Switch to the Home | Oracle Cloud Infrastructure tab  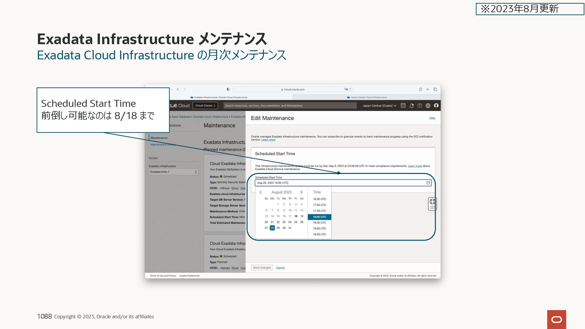point(367,97)
